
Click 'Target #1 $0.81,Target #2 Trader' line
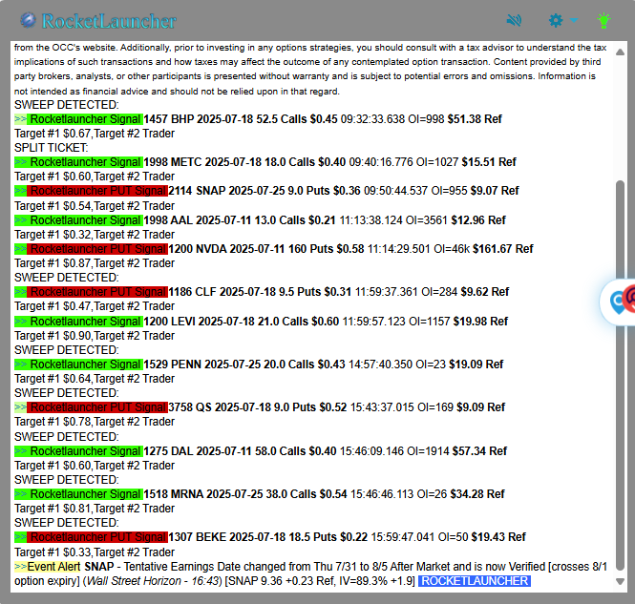[95, 509]
